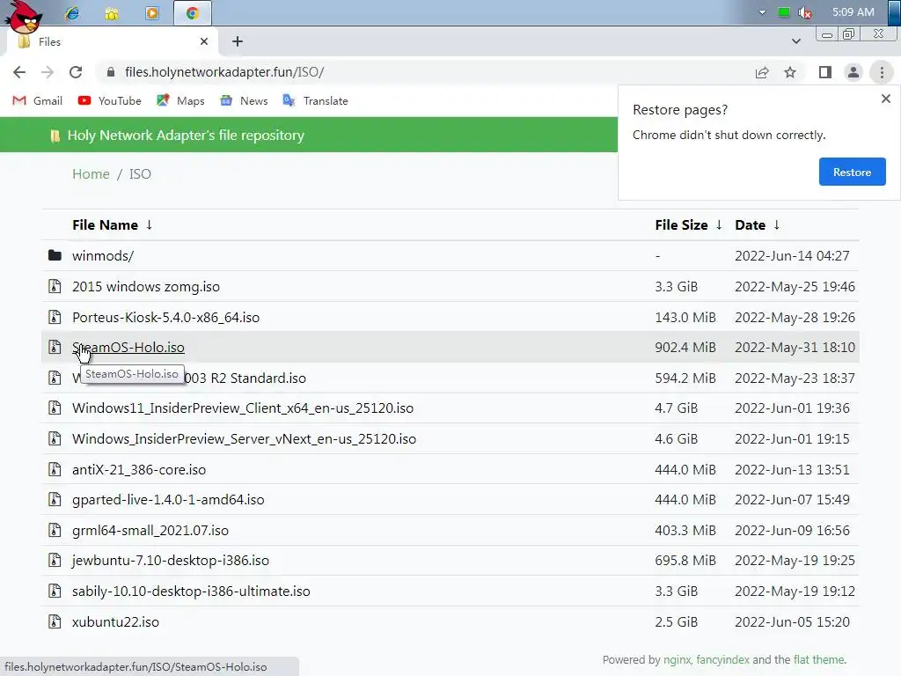Click file icon beside xubuntu22.iso
901x676 pixels.
pyautogui.click(x=55, y=621)
